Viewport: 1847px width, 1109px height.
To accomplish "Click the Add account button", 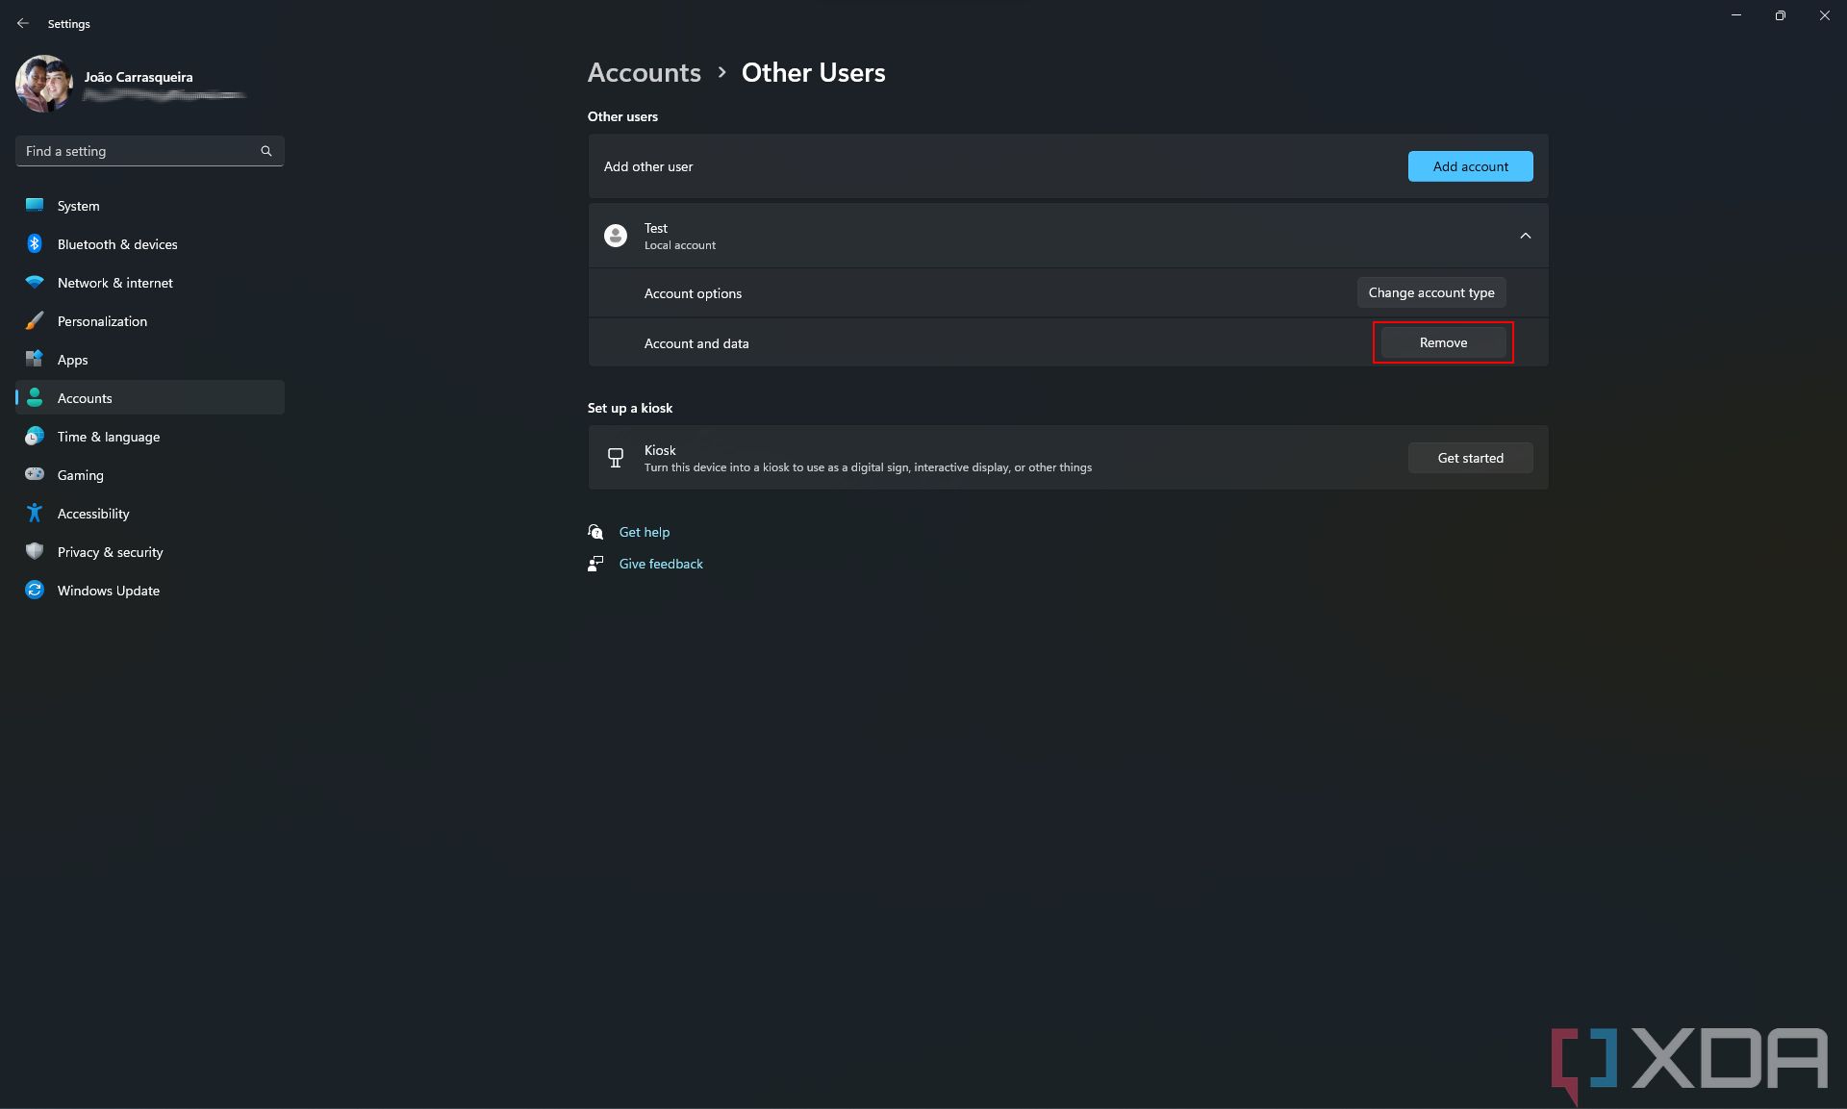I will (1469, 165).
